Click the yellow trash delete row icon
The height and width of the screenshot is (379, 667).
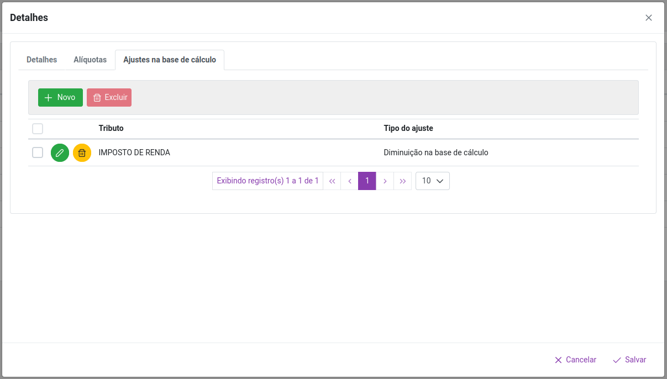point(82,152)
